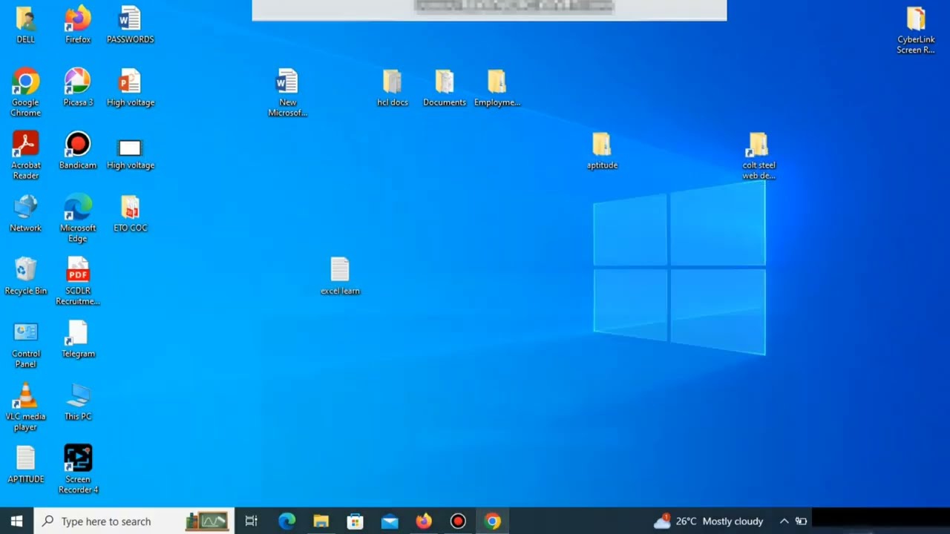The height and width of the screenshot is (534, 950).
Task: Open Task View from the taskbar
Action: pos(252,521)
